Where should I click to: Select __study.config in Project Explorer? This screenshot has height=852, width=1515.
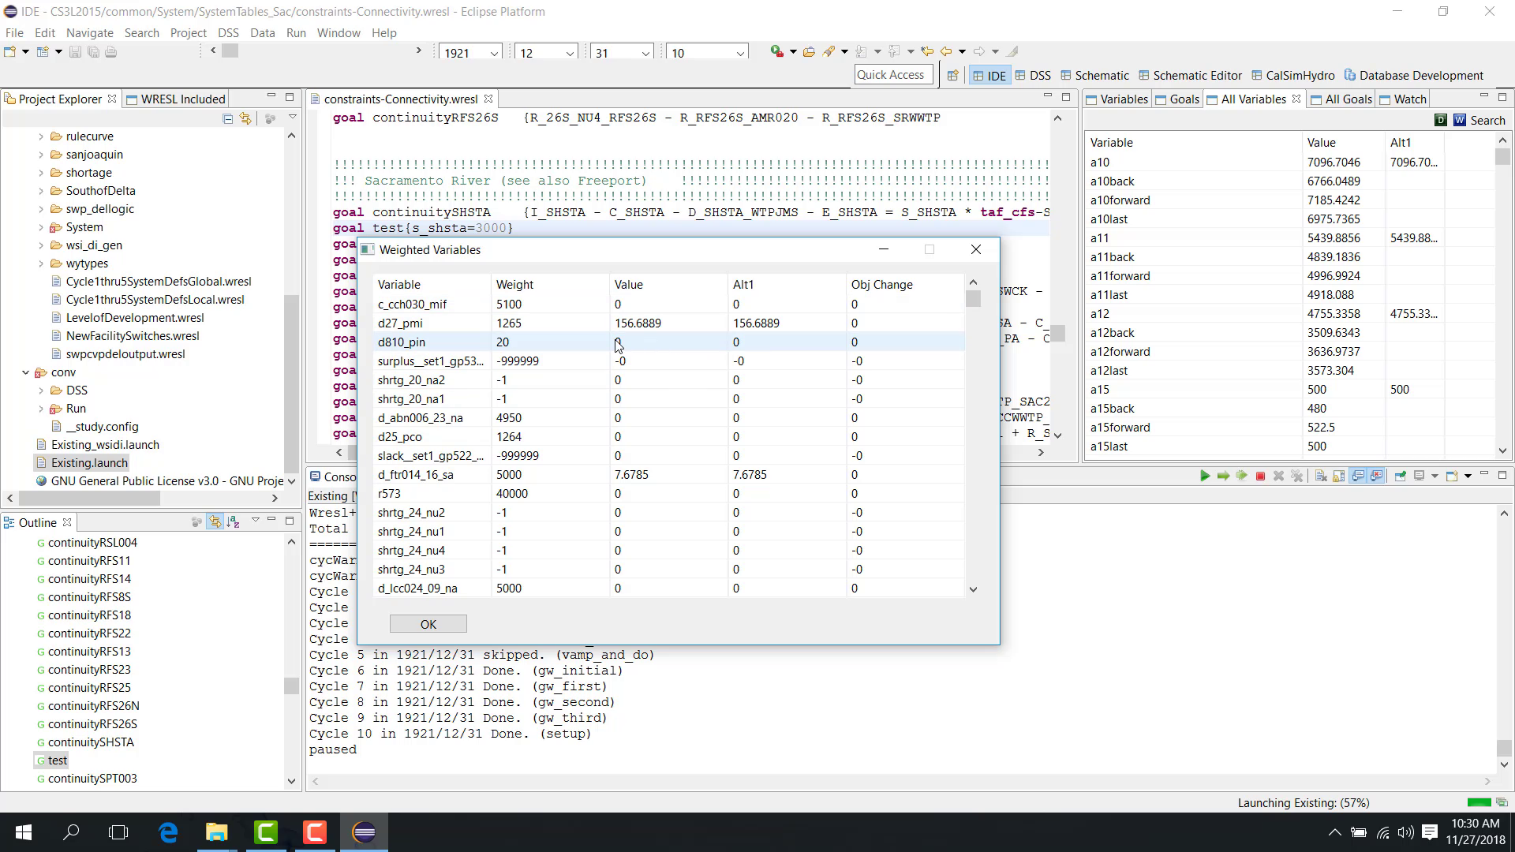pyautogui.click(x=102, y=427)
